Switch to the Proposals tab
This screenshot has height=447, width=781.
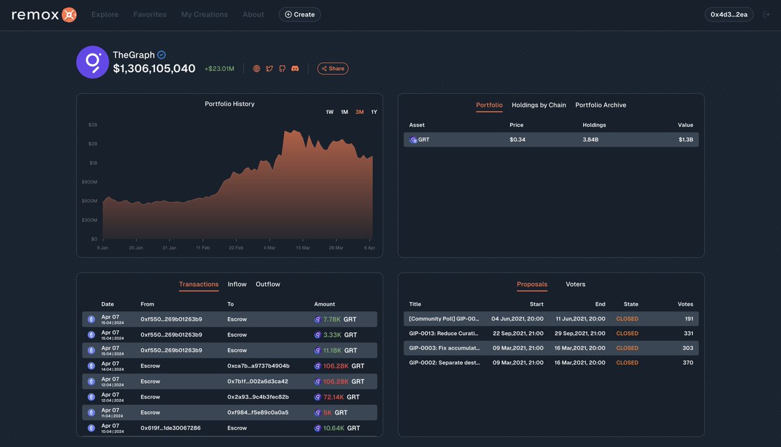[x=532, y=284]
